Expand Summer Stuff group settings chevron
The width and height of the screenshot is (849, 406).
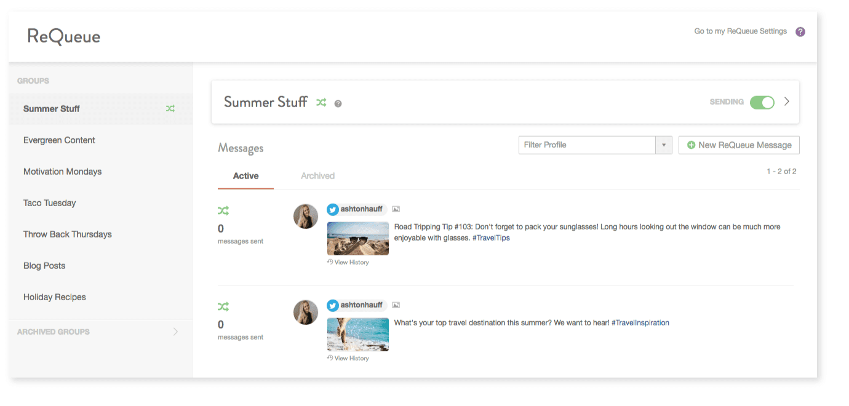click(787, 102)
